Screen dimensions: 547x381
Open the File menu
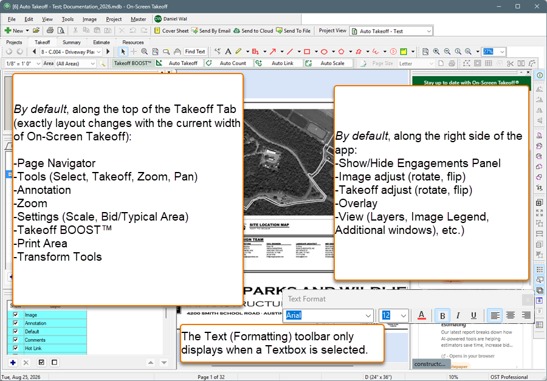[x=12, y=19]
